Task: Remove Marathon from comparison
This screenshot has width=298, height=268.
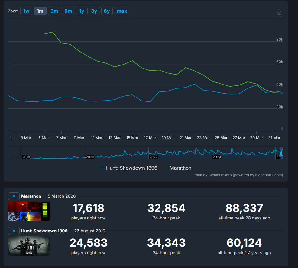Action: 14,196
